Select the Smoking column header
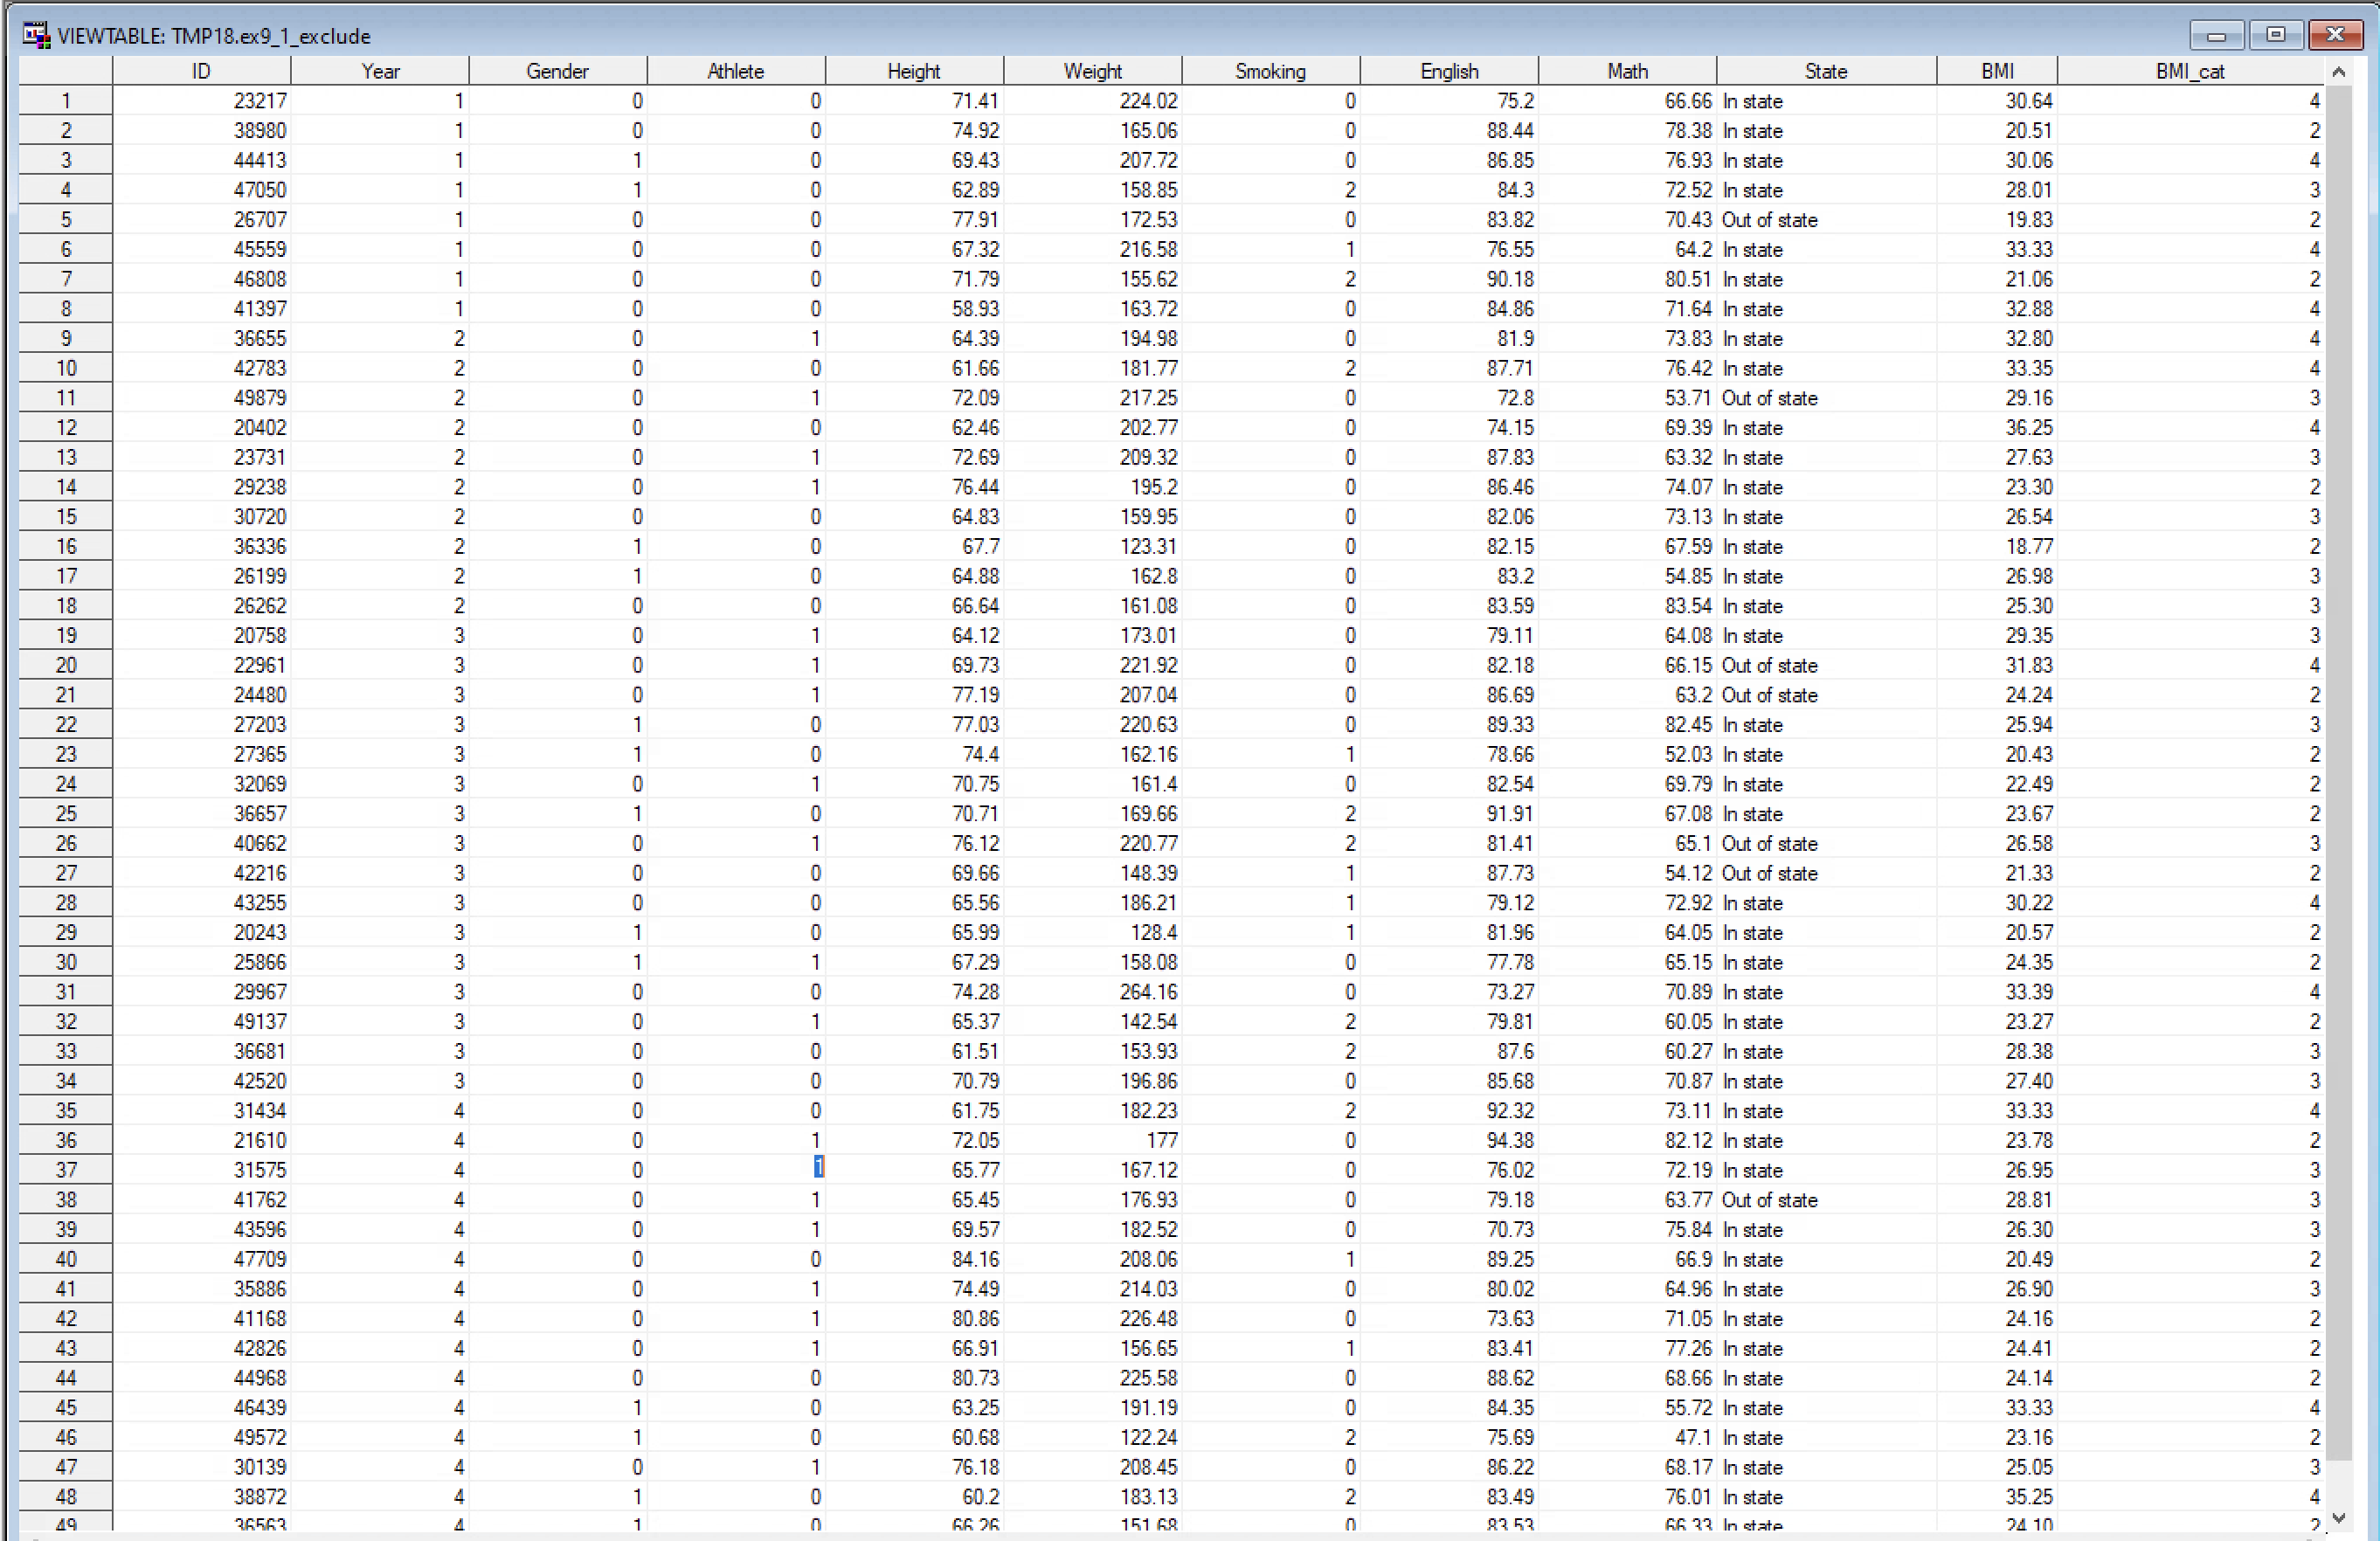This screenshot has width=2380, height=1541. [1270, 71]
